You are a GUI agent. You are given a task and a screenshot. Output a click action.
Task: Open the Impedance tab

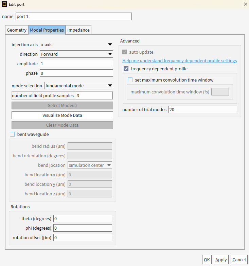point(78,30)
